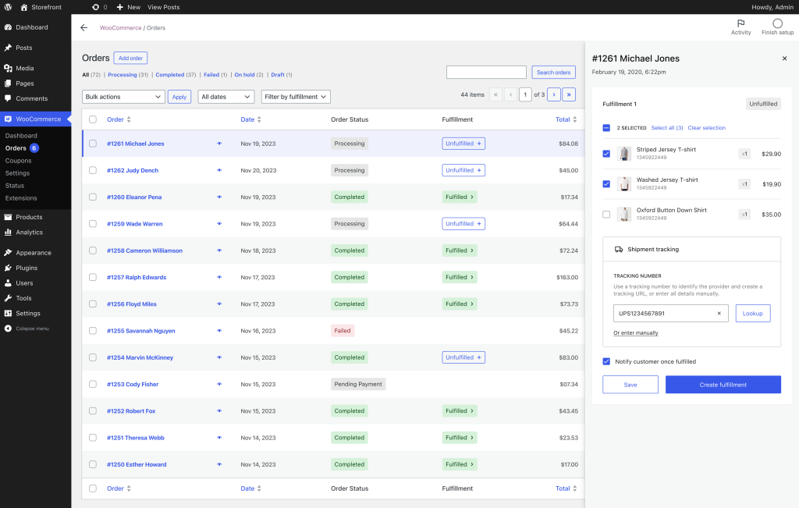Viewport: 799px width, 508px height.
Task: Click the WordPress logo in admin bar
Action: coord(9,7)
